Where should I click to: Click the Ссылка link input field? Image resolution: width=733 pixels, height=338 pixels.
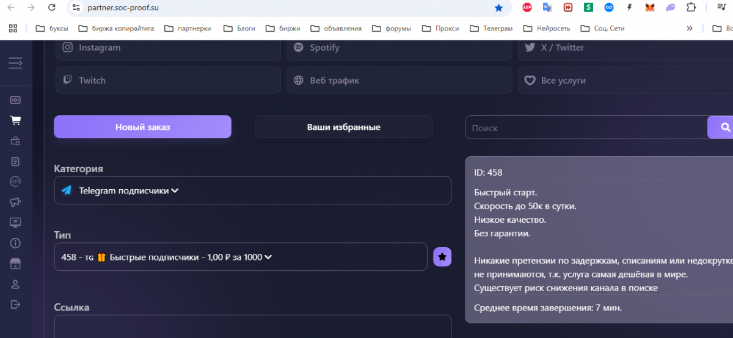(x=252, y=326)
